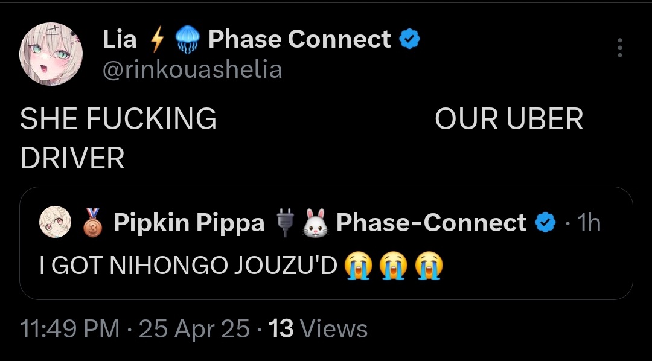652x361 pixels.
Task: Click the 13 Views counter
Action: (x=318, y=329)
